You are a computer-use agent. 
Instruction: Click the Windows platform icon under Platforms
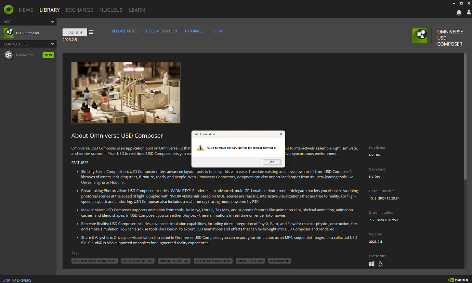[372, 264]
